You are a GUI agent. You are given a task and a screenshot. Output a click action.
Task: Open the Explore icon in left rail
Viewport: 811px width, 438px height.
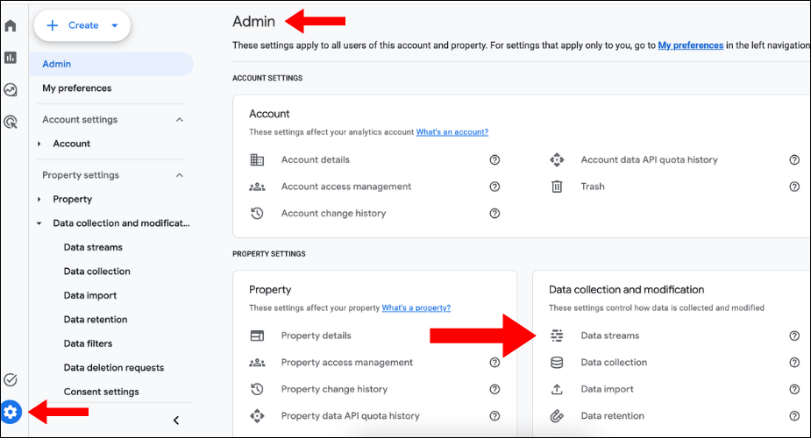click(11, 90)
